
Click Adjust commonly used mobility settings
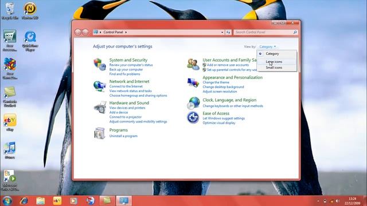(138, 122)
